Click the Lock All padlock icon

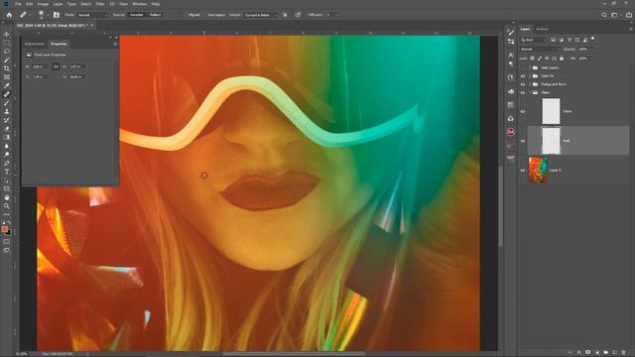coord(562,59)
